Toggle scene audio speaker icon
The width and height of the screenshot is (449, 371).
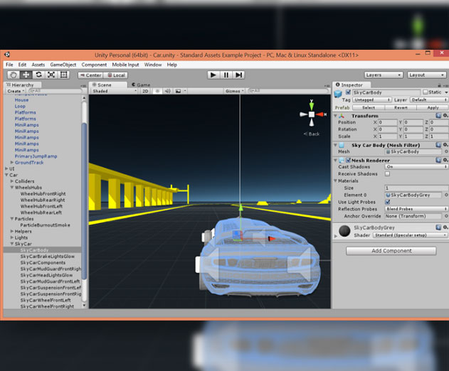168,91
